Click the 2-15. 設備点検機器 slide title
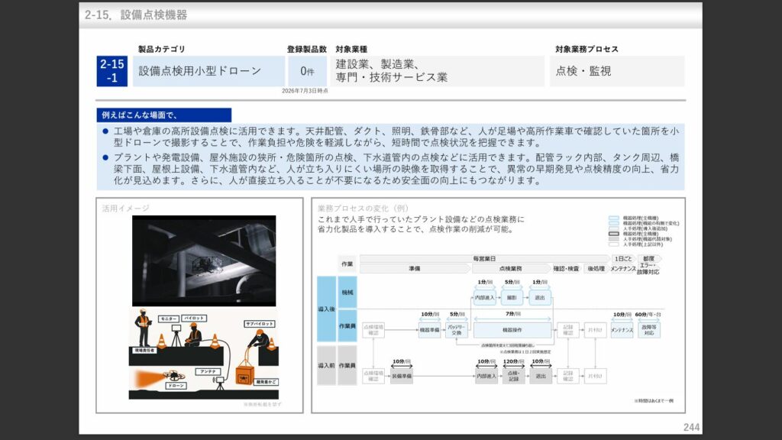Image resolution: width=782 pixels, height=440 pixels. pos(136,15)
